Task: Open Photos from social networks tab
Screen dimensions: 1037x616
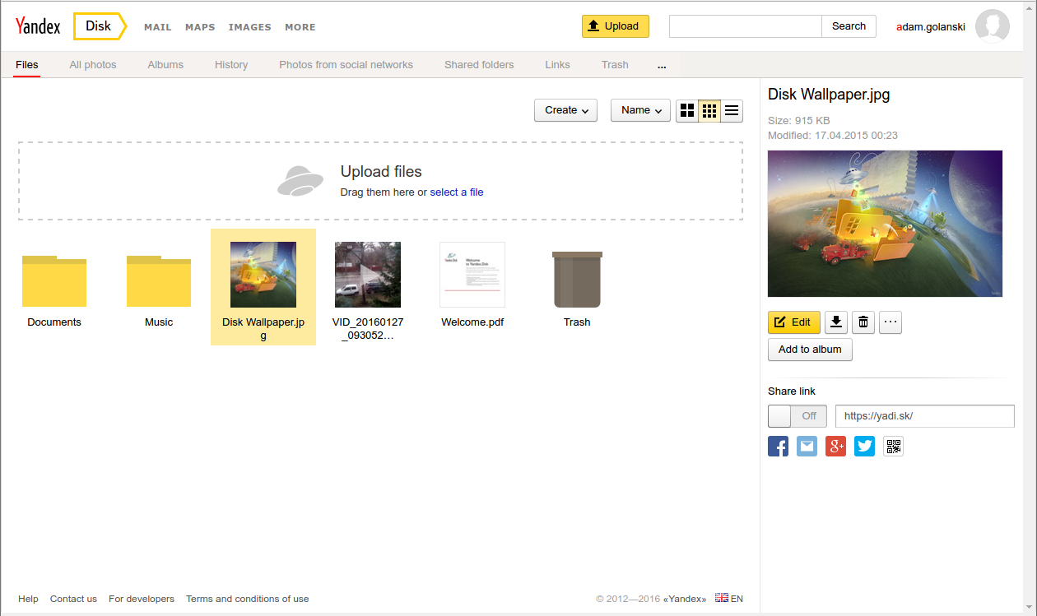Action: coord(346,65)
